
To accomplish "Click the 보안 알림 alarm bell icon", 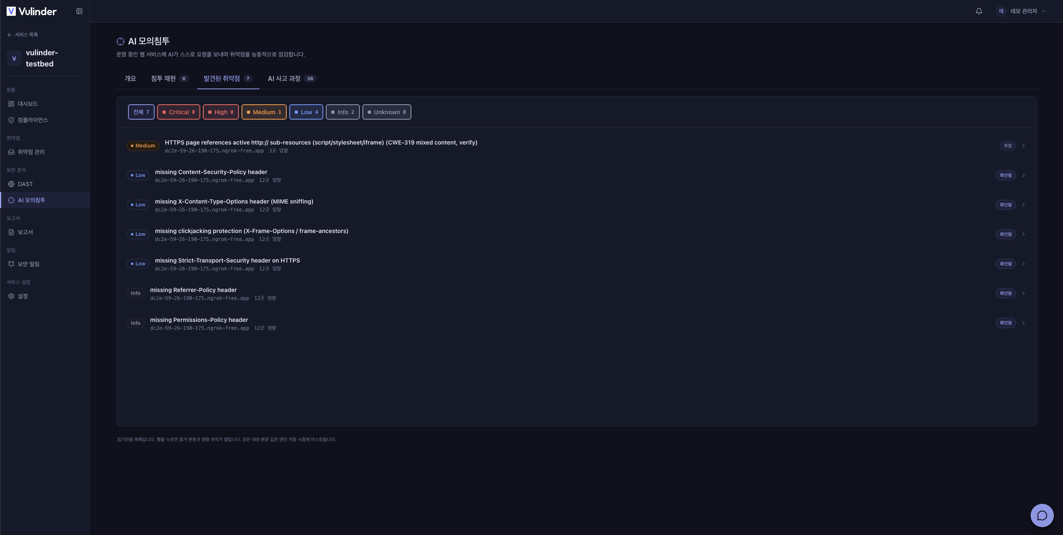I will click(11, 264).
